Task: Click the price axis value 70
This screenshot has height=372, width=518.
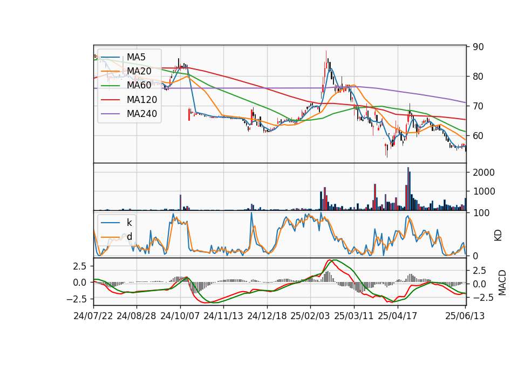Action: pyautogui.click(x=478, y=106)
